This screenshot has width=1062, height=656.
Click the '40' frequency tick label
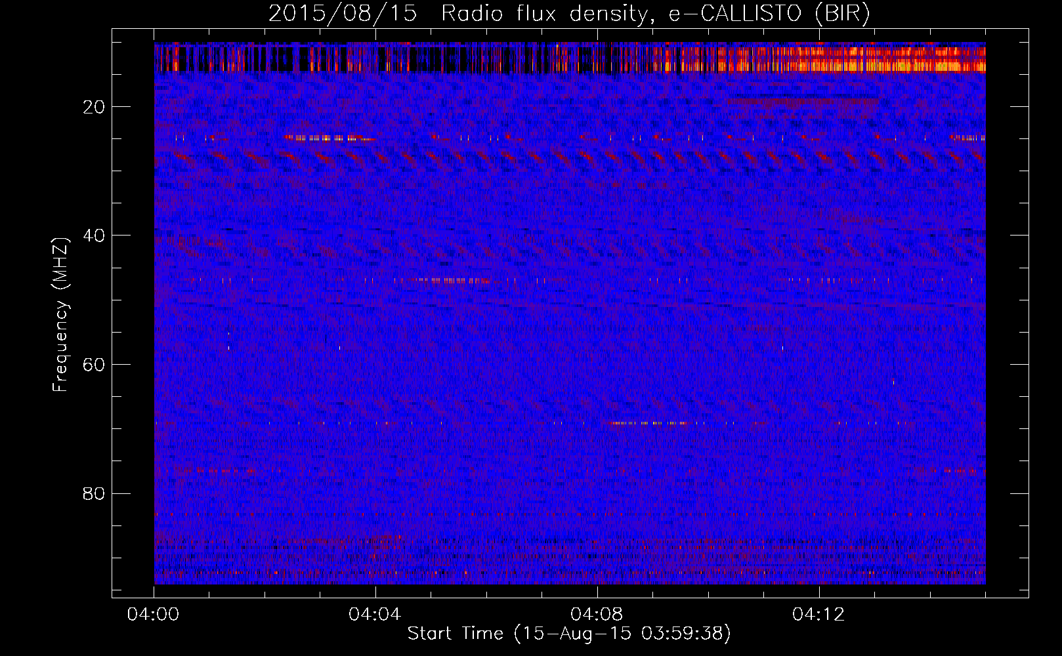95,236
